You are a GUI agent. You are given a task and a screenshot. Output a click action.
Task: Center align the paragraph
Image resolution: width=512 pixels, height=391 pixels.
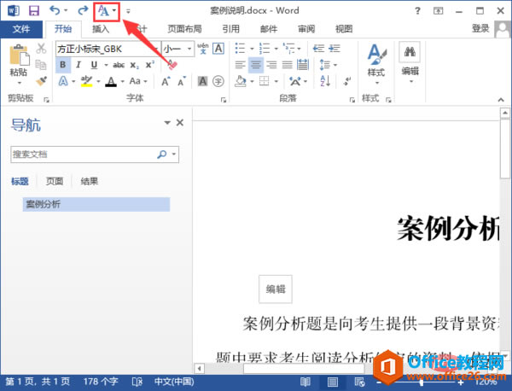tap(256, 65)
